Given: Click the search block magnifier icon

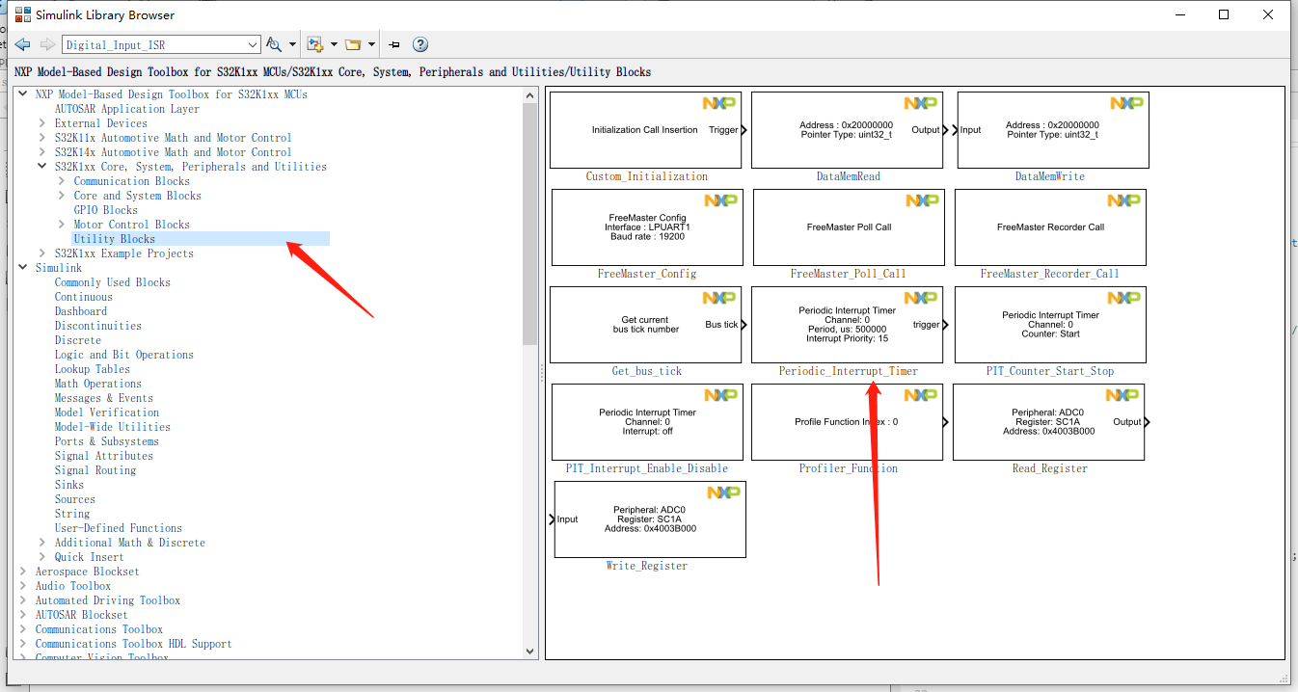Looking at the screenshot, I should point(274,44).
